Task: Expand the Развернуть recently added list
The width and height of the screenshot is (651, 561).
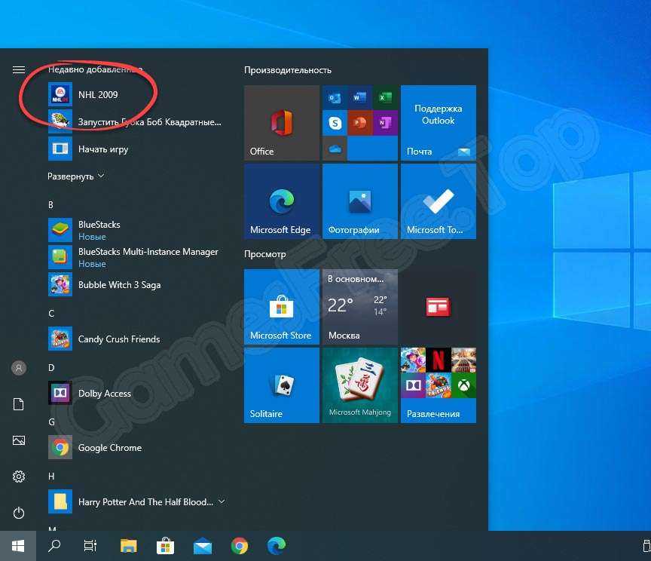Action: click(x=76, y=176)
